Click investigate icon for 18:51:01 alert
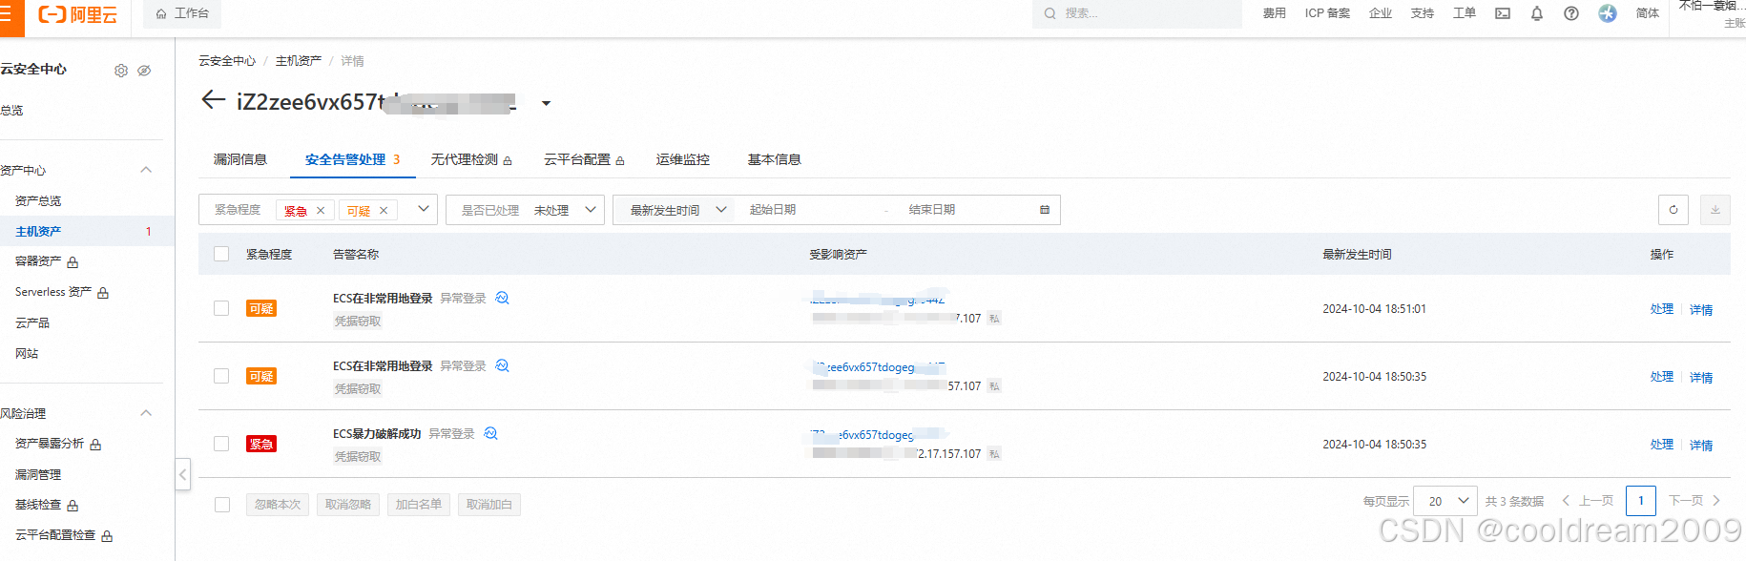The height and width of the screenshot is (561, 1746). point(503,298)
